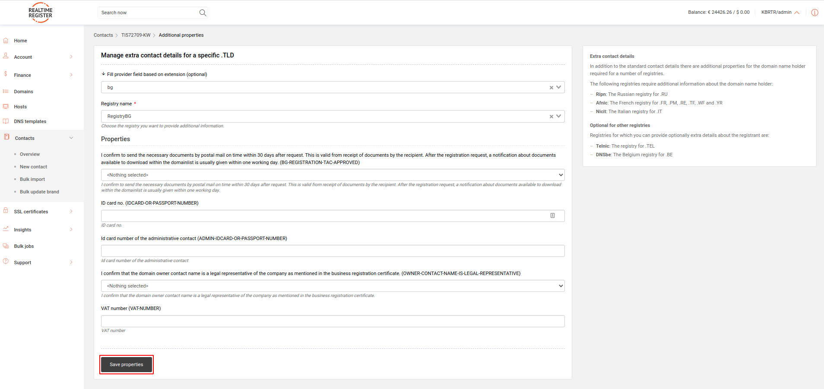
Task: Click the administrative contact ID card field
Action: [x=333, y=251]
